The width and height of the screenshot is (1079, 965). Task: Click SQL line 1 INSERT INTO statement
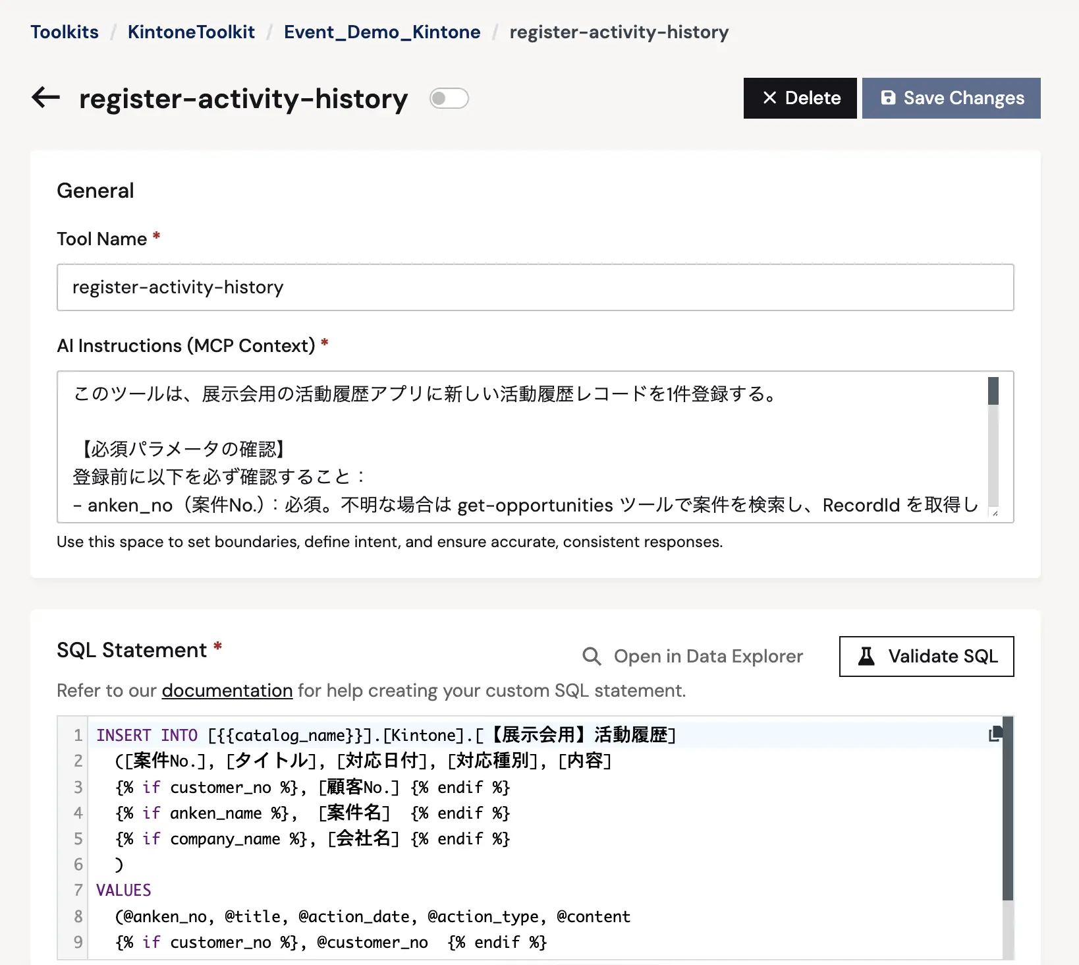click(386, 735)
